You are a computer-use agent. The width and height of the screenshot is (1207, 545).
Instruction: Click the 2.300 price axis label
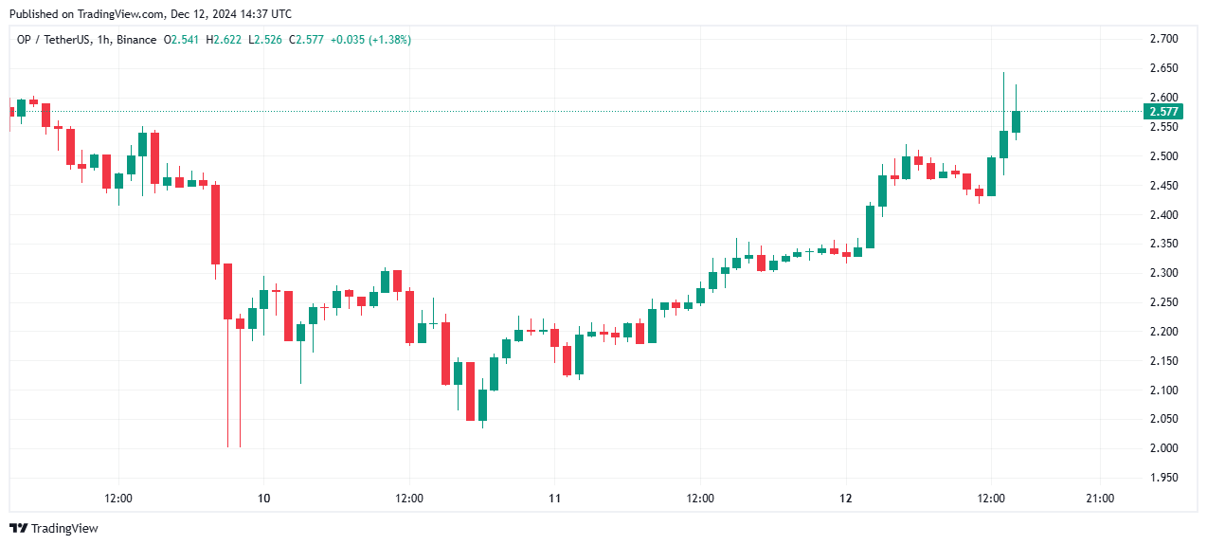1162,273
